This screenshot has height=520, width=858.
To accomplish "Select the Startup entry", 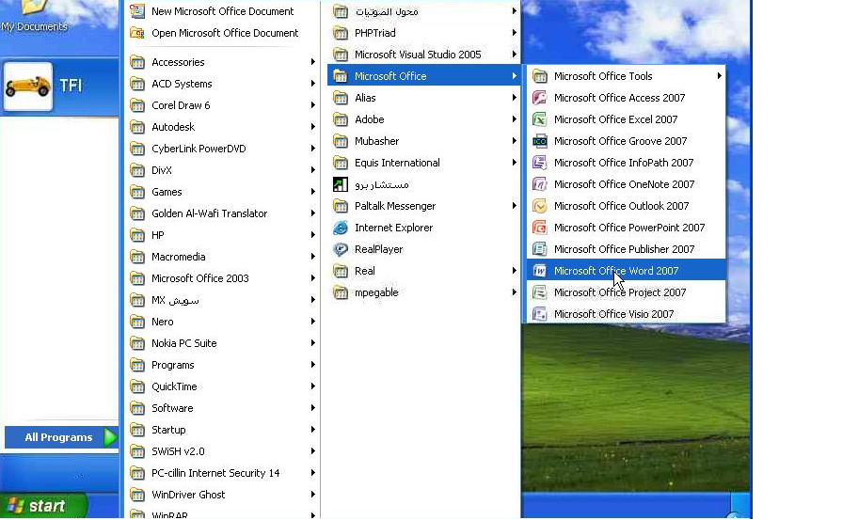I will (x=223, y=430).
